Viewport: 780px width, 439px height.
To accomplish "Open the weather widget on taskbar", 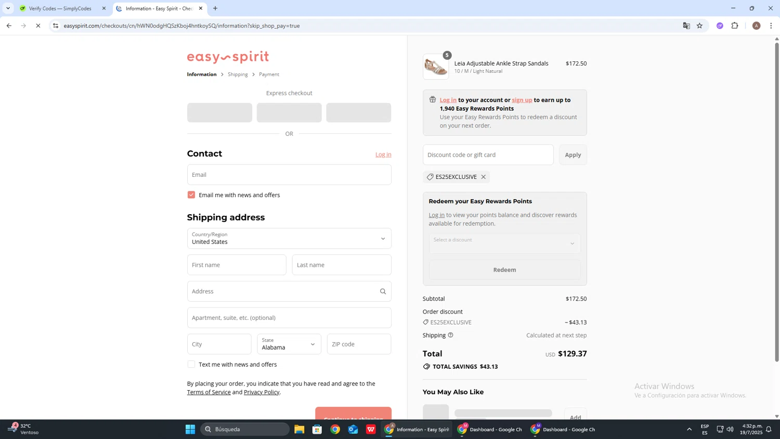I will (x=23, y=429).
